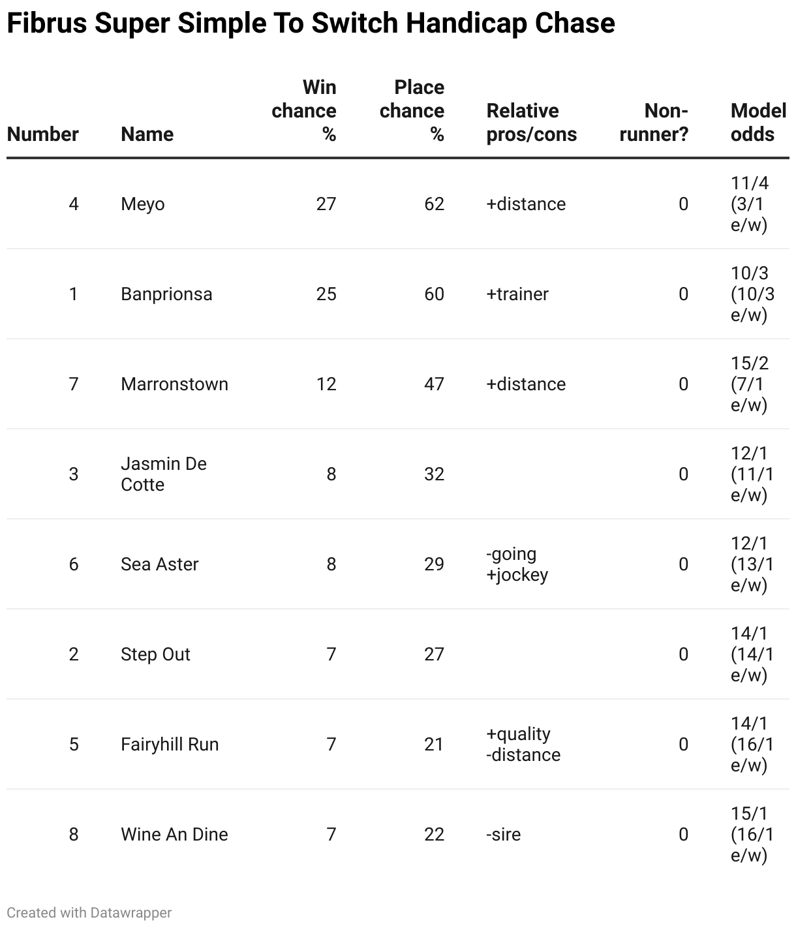Select the "-sire" note for Wine An Dine
The height and width of the screenshot is (928, 796).
click(504, 835)
